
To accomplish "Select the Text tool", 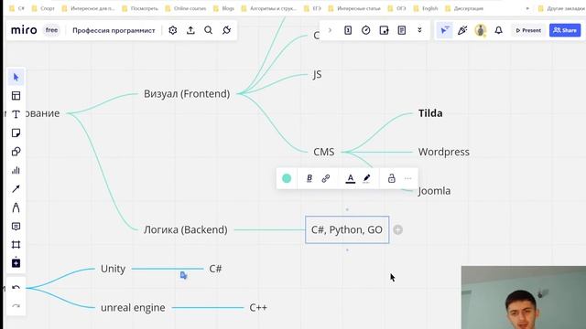I will 16,114.
